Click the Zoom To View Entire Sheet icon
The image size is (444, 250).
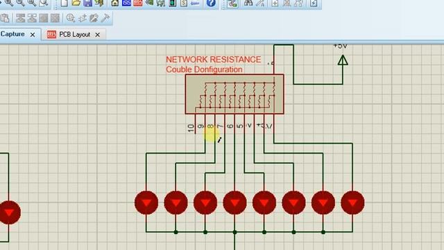tap(32, 3)
